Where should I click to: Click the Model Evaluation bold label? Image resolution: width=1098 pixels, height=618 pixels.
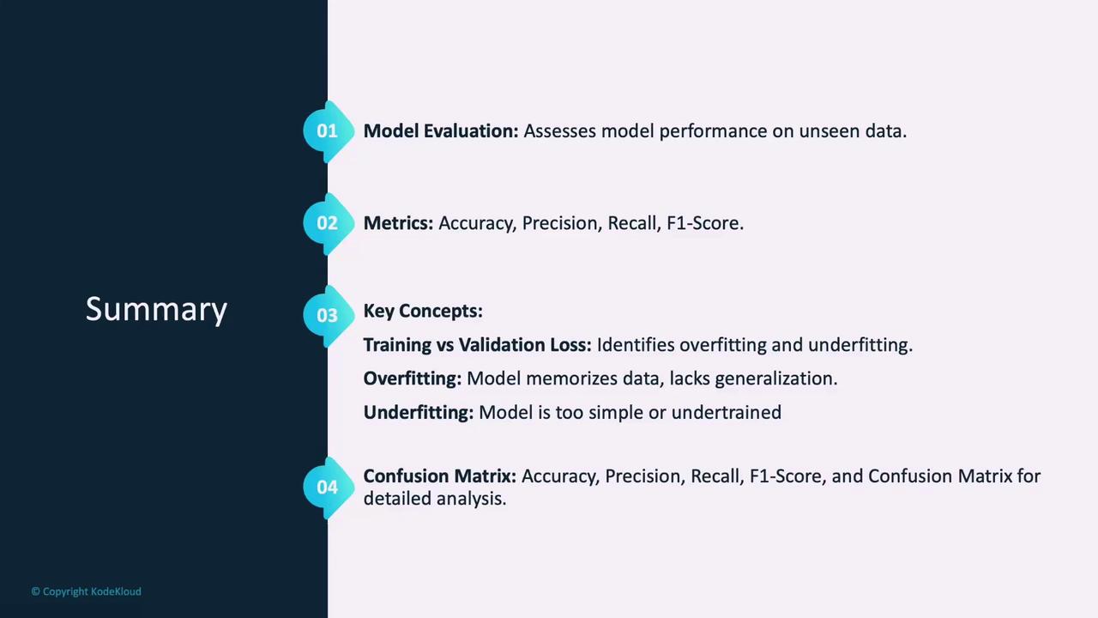pyautogui.click(x=440, y=131)
